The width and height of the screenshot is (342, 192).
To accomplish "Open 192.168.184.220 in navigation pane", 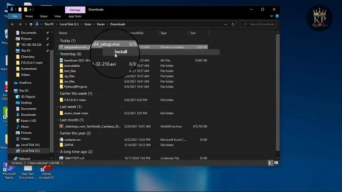I will (x=31, y=45).
